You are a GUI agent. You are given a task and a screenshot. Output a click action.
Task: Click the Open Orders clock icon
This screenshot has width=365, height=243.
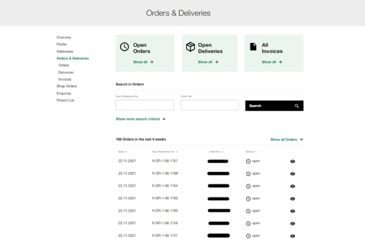124,47
